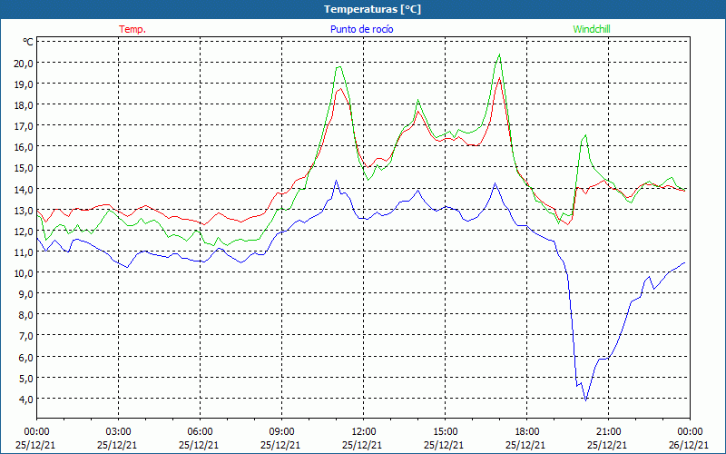Click the Temperaturas [°C] chart title
726x454 pixels.
[x=373, y=9]
